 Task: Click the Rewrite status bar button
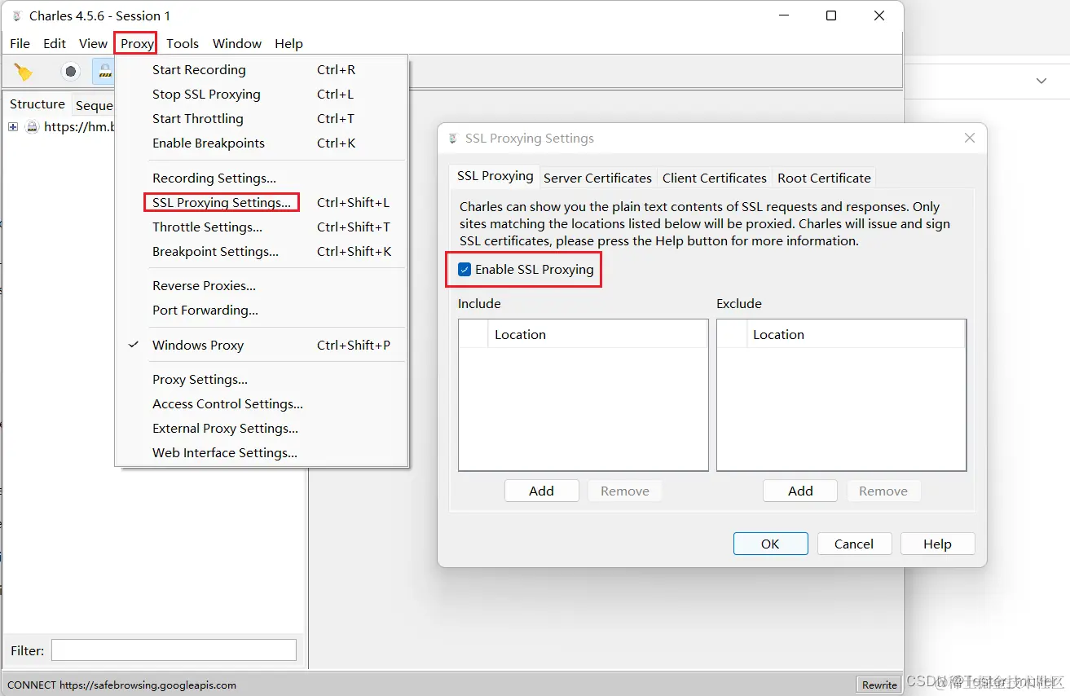879,685
